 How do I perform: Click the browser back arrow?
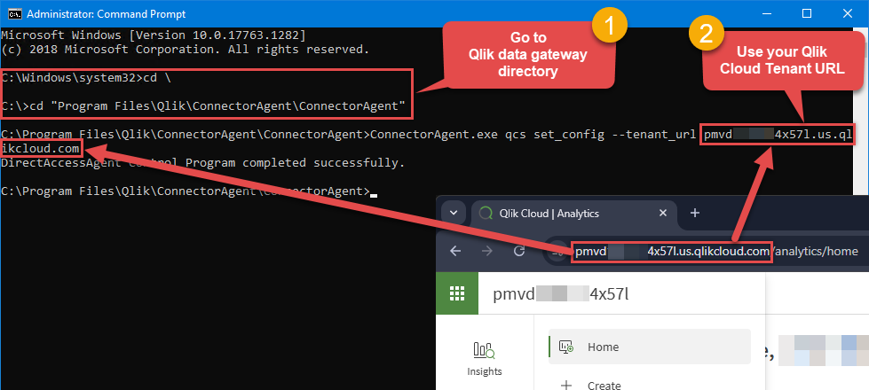click(455, 251)
